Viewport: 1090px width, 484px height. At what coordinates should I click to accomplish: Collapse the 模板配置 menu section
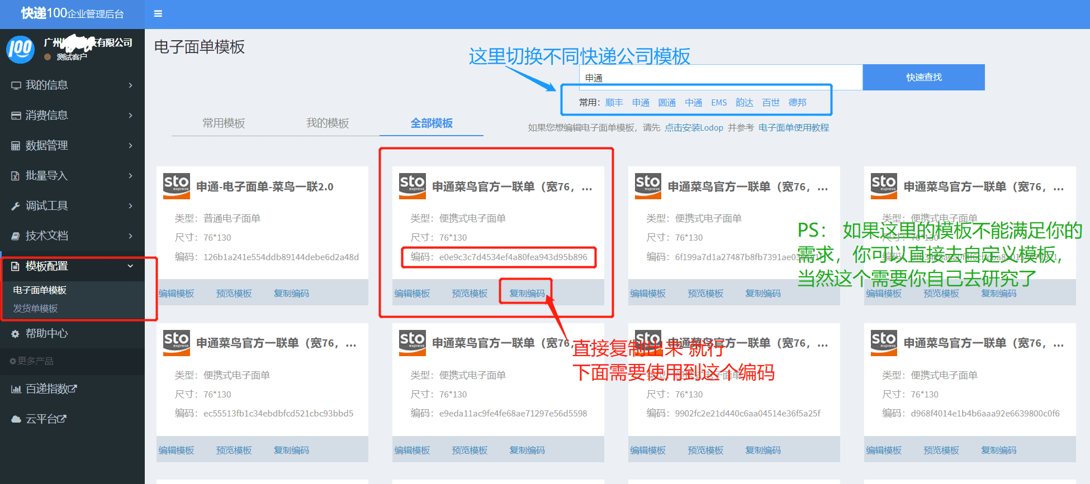point(130,266)
